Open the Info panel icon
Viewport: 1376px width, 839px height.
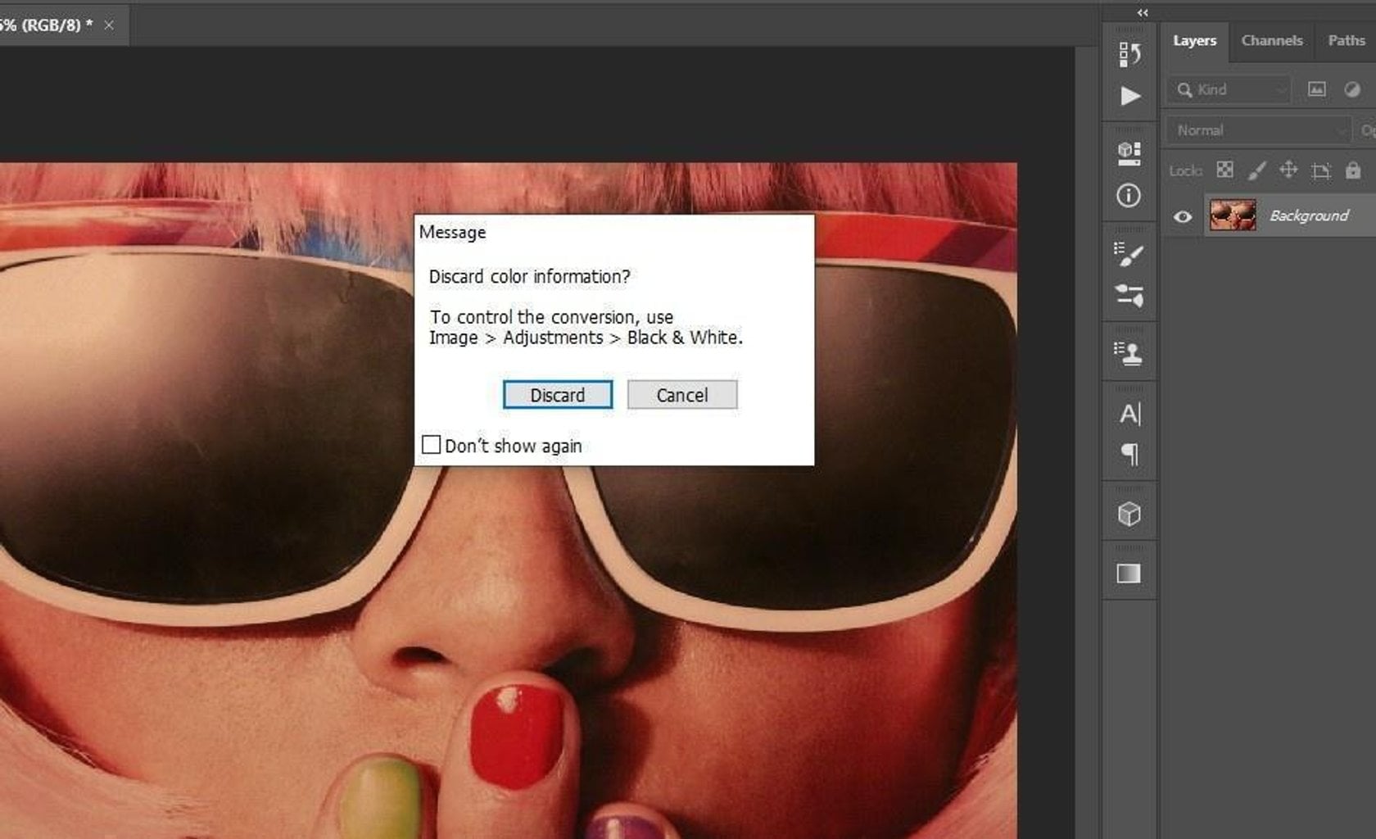pyautogui.click(x=1129, y=197)
